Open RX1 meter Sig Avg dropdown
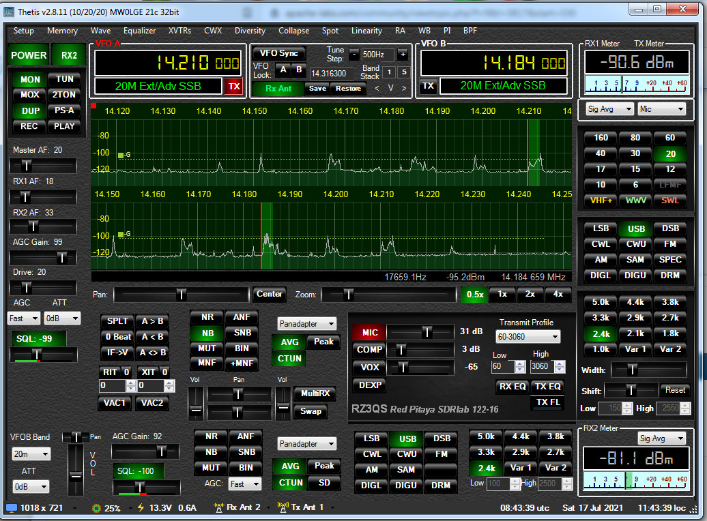Screen dimensions: 707x521 tap(609, 109)
